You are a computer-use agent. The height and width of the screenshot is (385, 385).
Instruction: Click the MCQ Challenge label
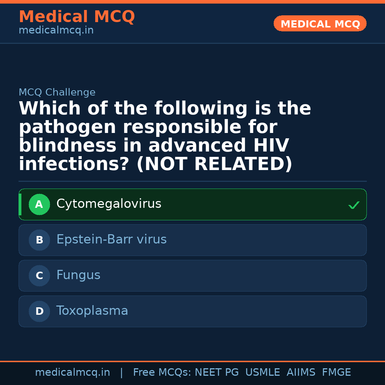click(x=57, y=93)
